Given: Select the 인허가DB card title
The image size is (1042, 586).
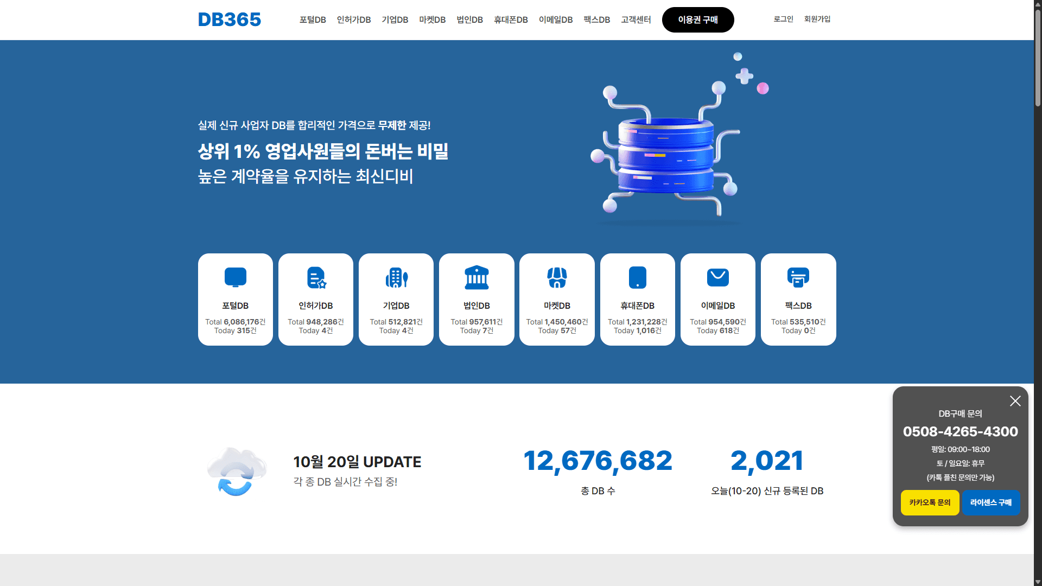Looking at the screenshot, I should coord(316,305).
